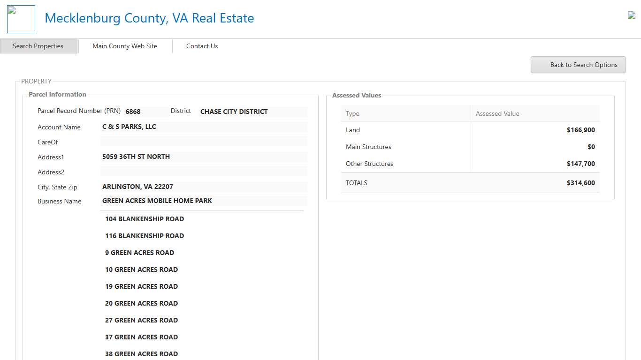Image resolution: width=641 pixels, height=360 pixels.
Task: Click the broken image icon top right
Action: (631, 15)
